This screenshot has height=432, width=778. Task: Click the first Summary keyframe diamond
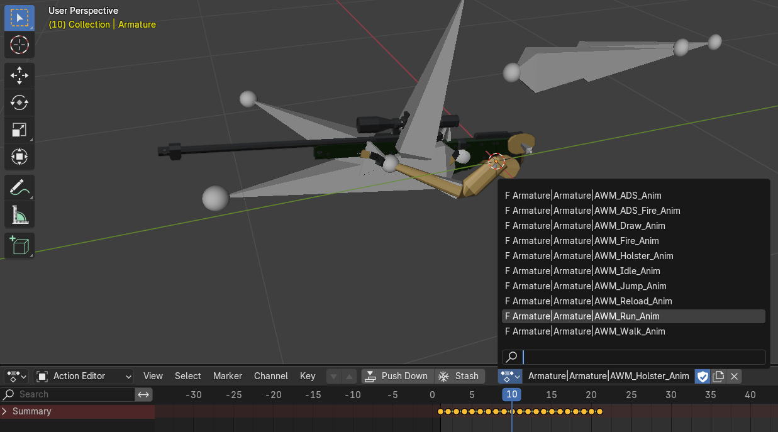click(x=440, y=411)
